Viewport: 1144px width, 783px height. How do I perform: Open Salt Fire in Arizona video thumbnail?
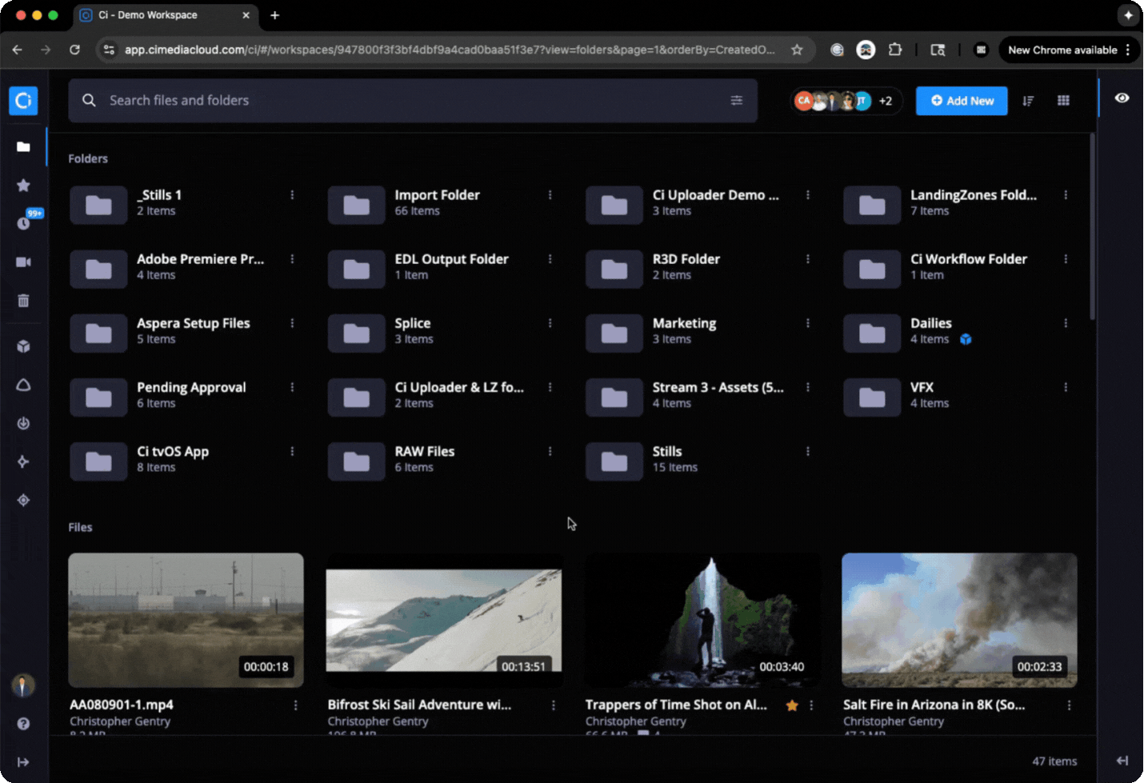coord(959,620)
